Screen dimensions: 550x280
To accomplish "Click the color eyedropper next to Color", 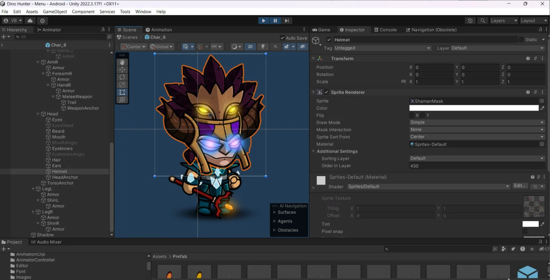I will pyautogui.click(x=542, y=108).
